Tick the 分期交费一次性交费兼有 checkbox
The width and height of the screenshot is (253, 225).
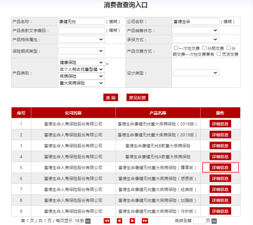(229, 48)
